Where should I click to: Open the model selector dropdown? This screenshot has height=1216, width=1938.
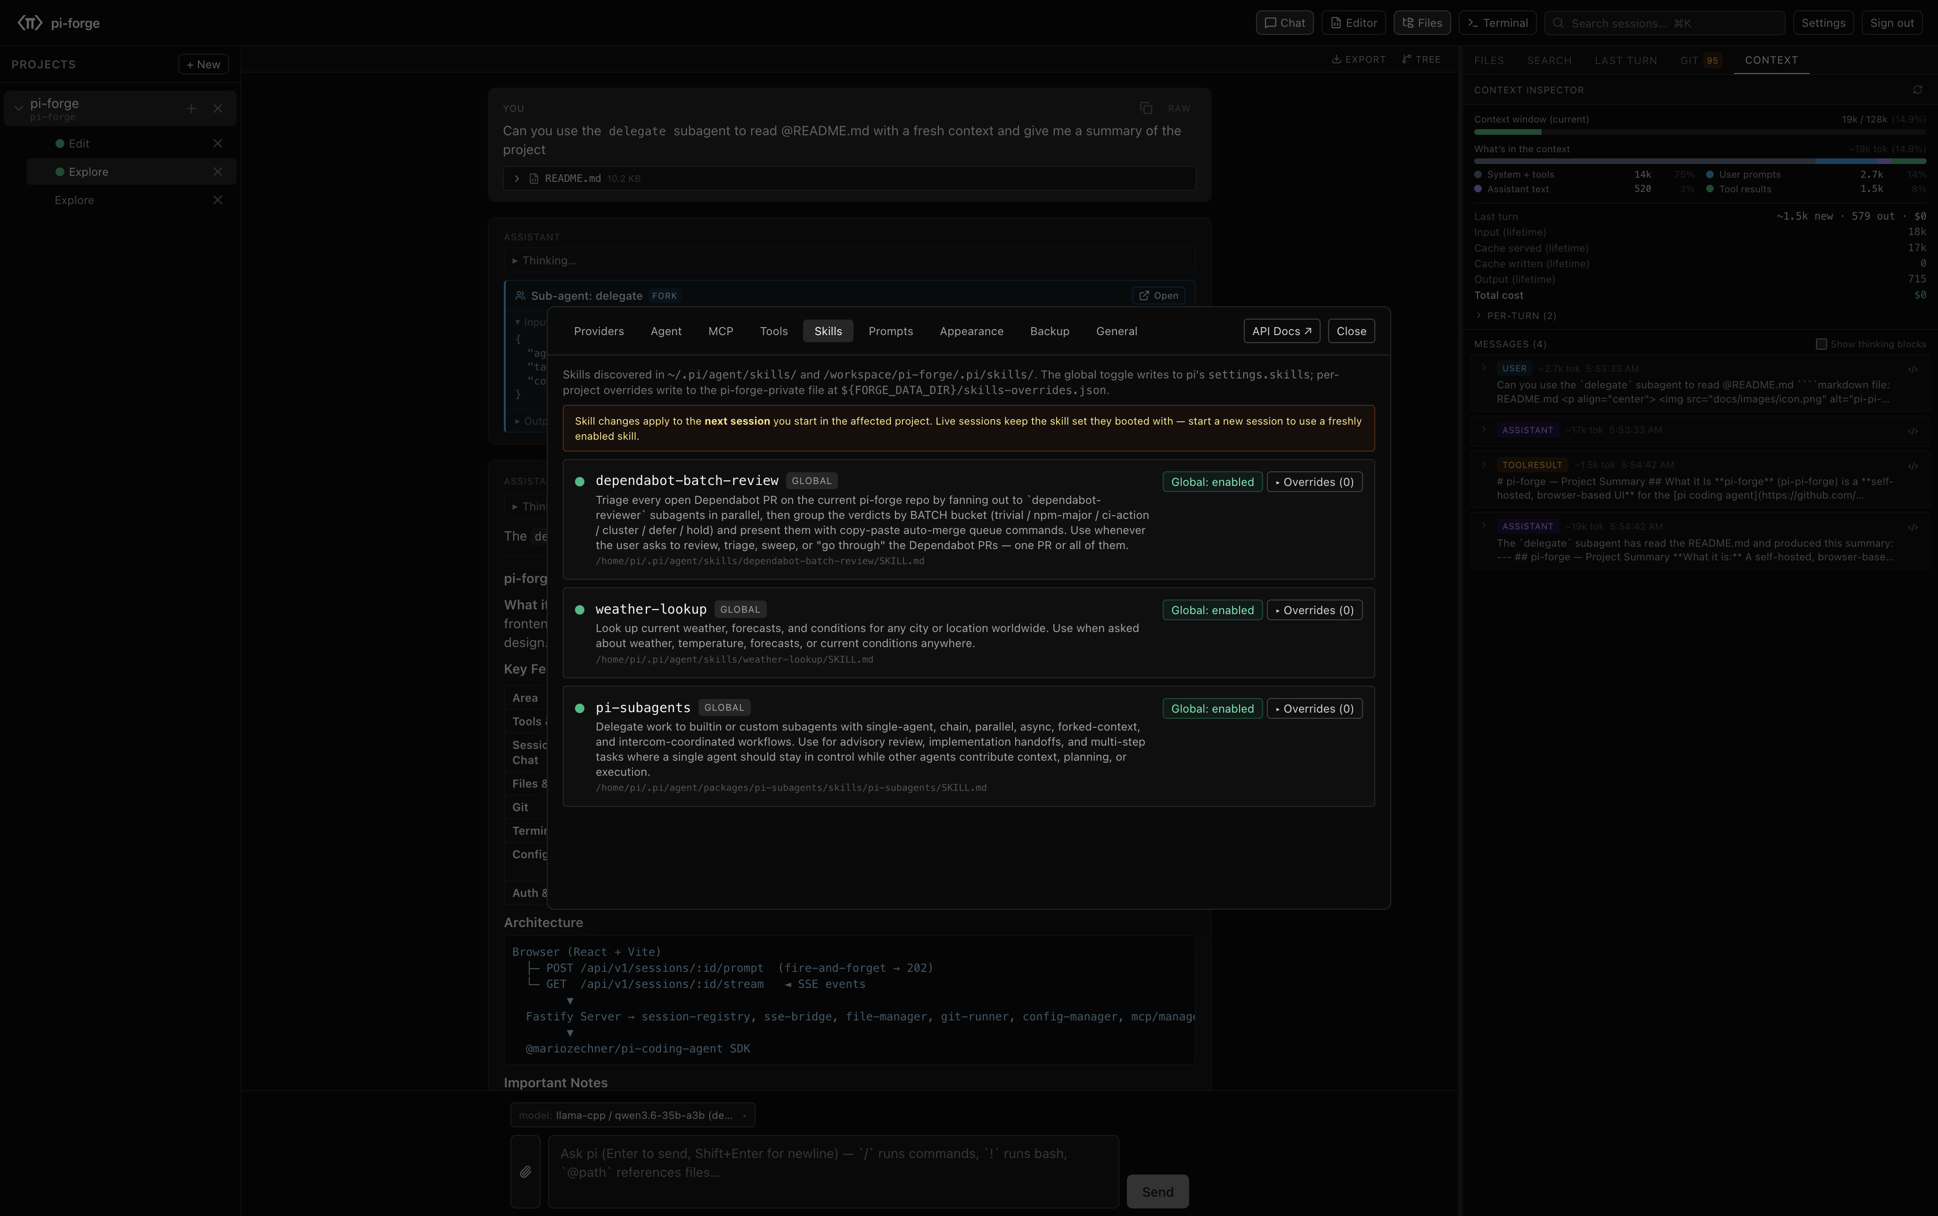coord(632,1116)
